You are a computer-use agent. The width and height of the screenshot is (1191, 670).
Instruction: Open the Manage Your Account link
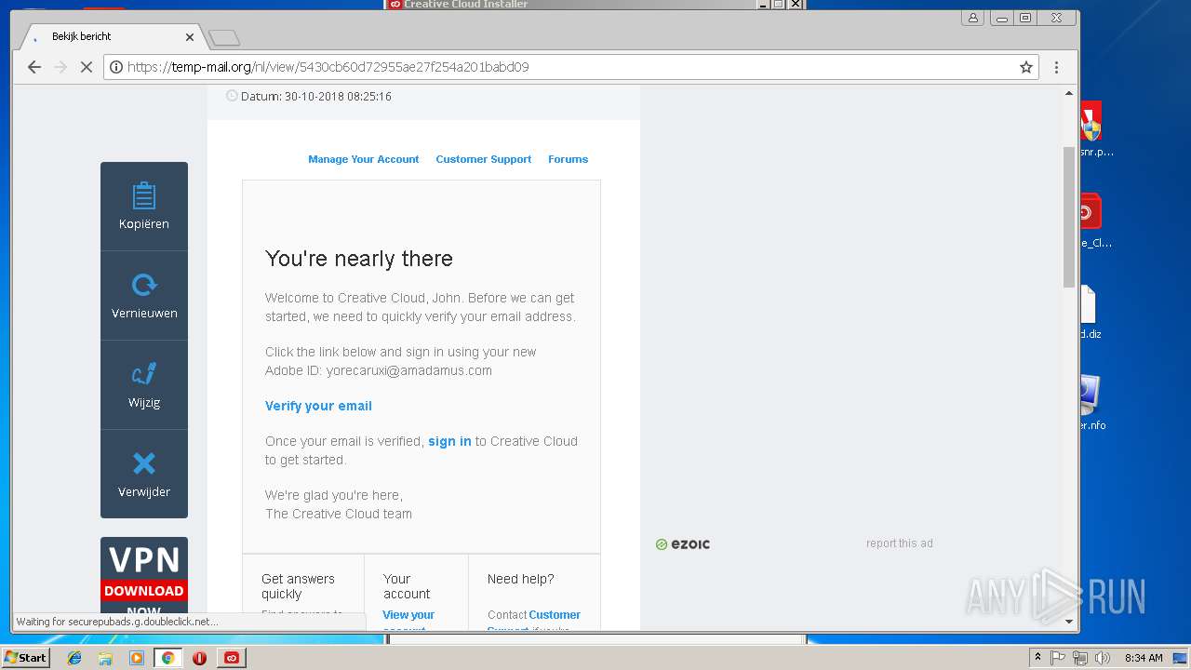tap(364, 159)
